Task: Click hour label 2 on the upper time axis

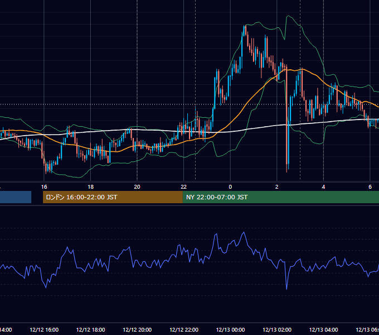Action: pyautogui.click(x=277, y=187)
